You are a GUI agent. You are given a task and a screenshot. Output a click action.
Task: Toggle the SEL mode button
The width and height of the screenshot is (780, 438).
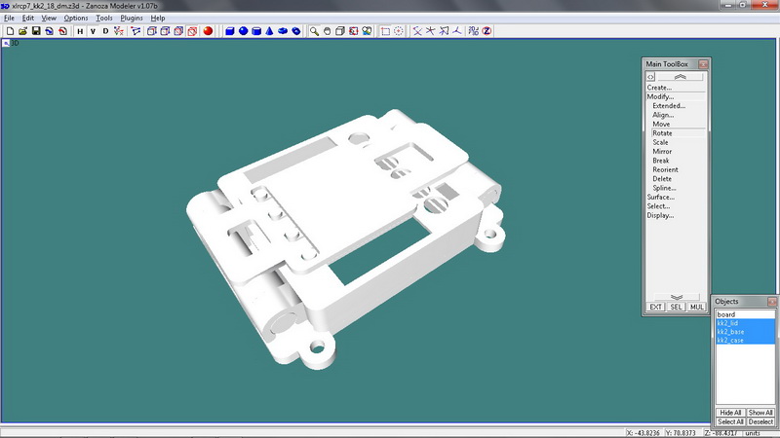pos(676,307)
